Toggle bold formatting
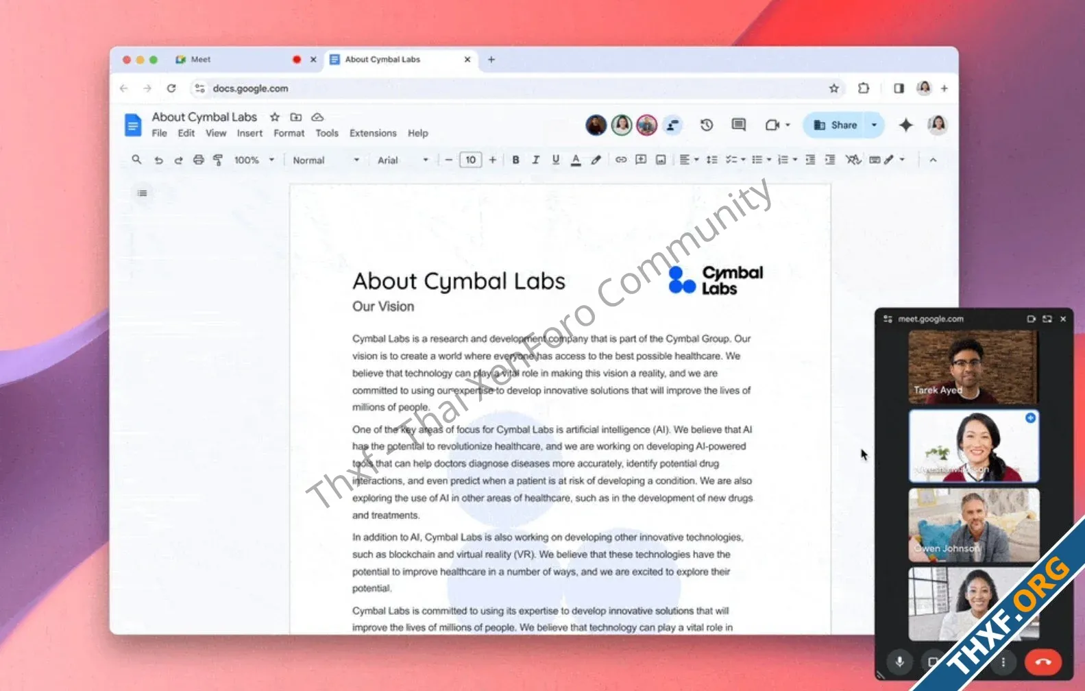Viewport: 1085px width, 691px height. pos(515,160)
